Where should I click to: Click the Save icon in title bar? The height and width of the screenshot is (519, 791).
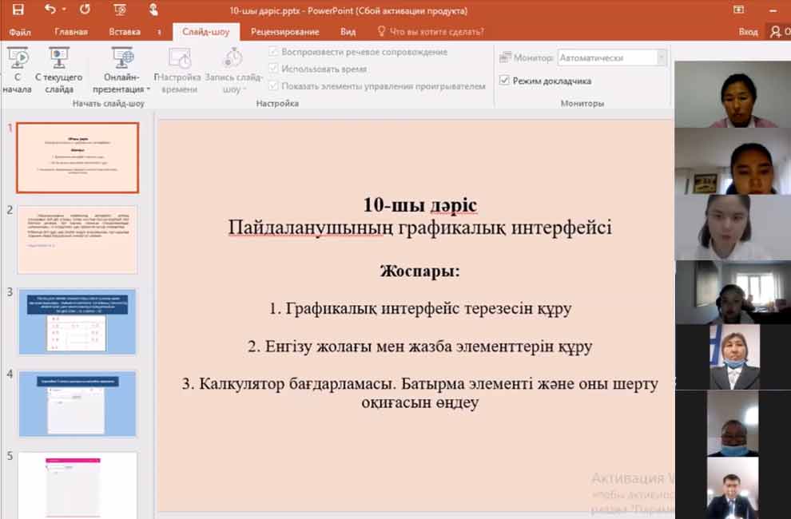[18, 10]
